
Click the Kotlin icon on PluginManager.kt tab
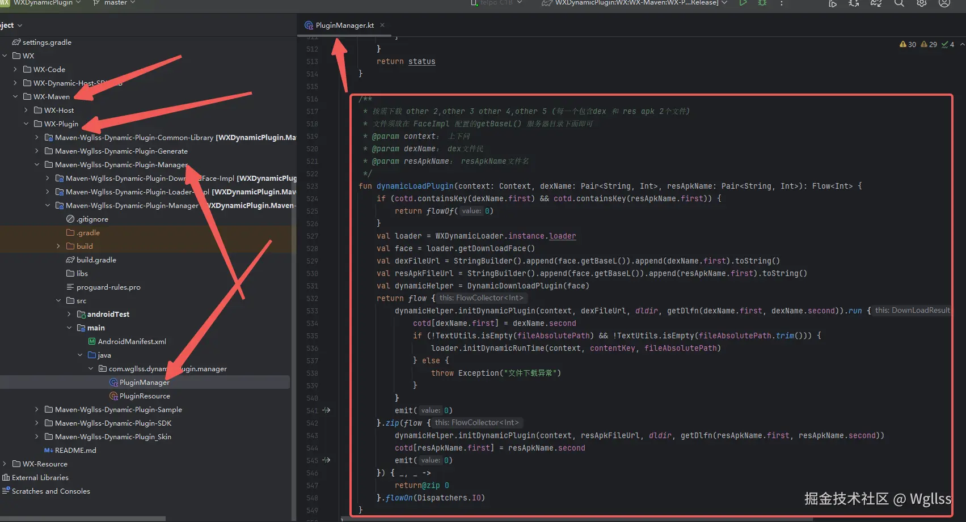point(309,26)
